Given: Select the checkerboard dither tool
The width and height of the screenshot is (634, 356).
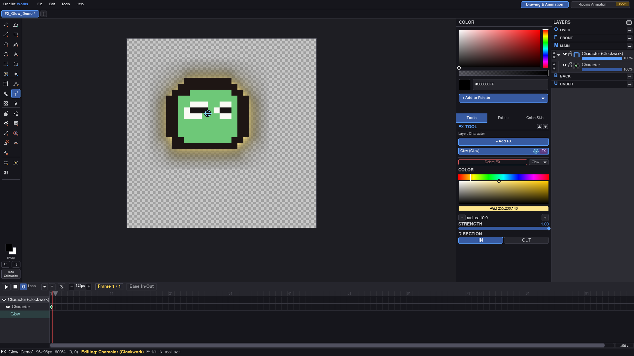Looking at the screenshot, I should pos(6,104).
